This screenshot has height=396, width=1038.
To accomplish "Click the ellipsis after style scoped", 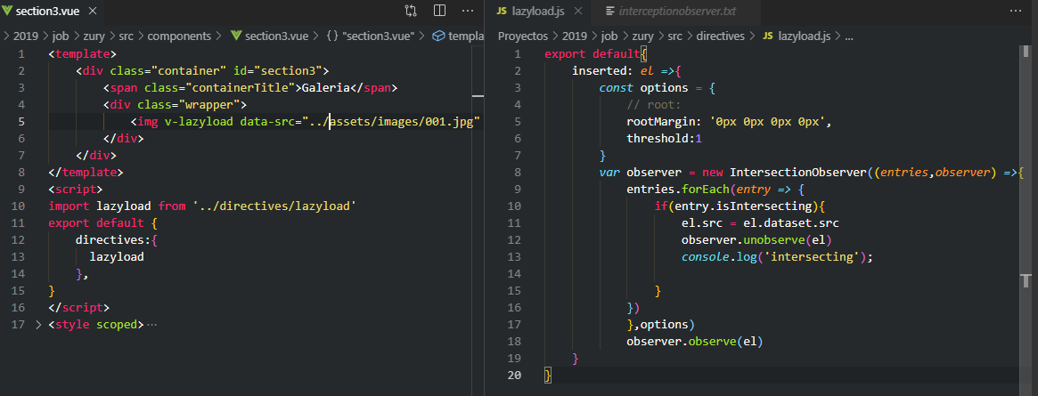I will pyautogui.click(x=152, y=325).
